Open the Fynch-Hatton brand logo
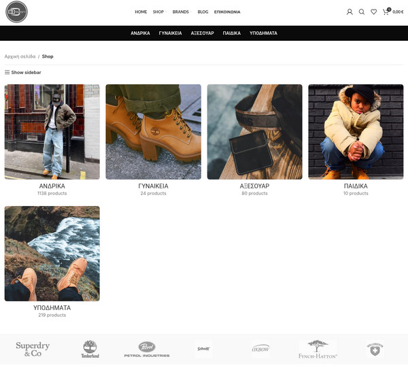This screenshot has width=408, height=374. click(318, 350)
